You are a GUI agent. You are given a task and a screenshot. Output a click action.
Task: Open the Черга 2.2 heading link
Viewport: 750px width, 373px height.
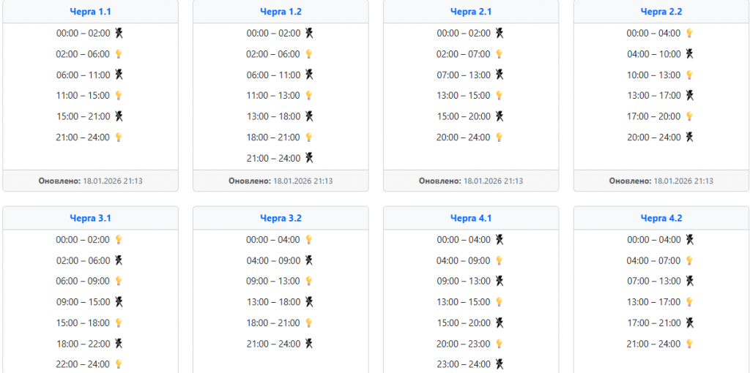[661, 12]
